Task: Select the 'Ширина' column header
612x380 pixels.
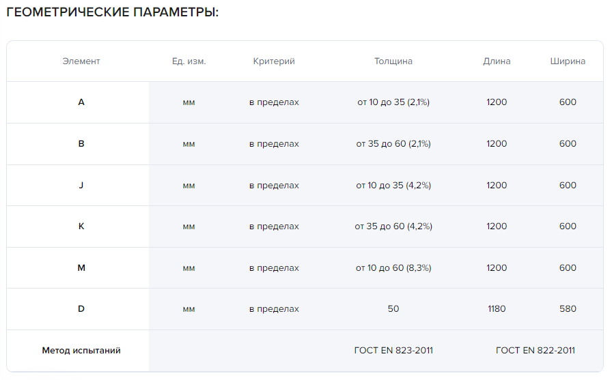Action: tap(568, 61)
